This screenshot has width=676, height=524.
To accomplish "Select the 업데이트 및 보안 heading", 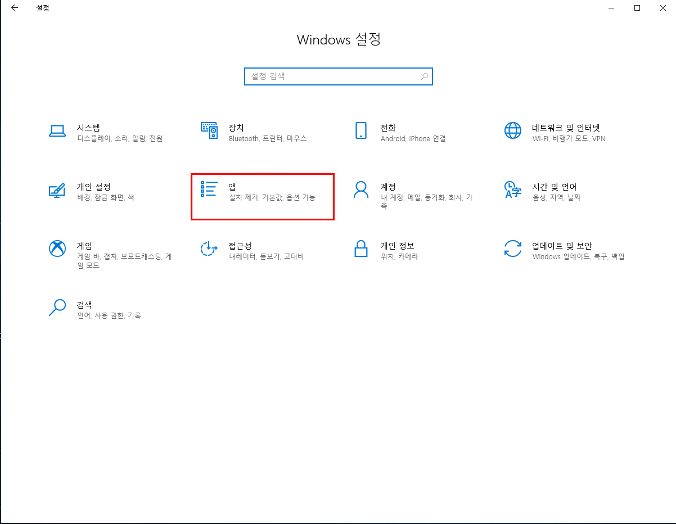I will click(x=562, y=246).
